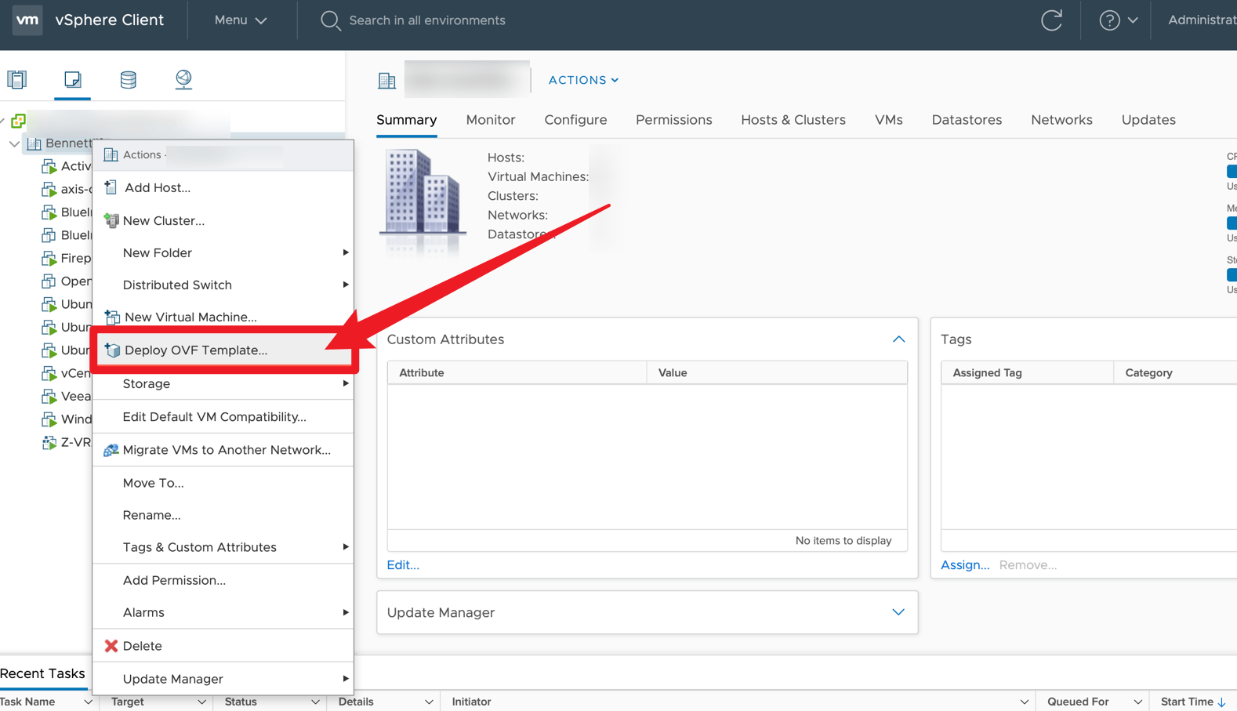This screenshot has width=1237, height=711.
Task: Open the Networks tab
Action: tap(1061, 120)
